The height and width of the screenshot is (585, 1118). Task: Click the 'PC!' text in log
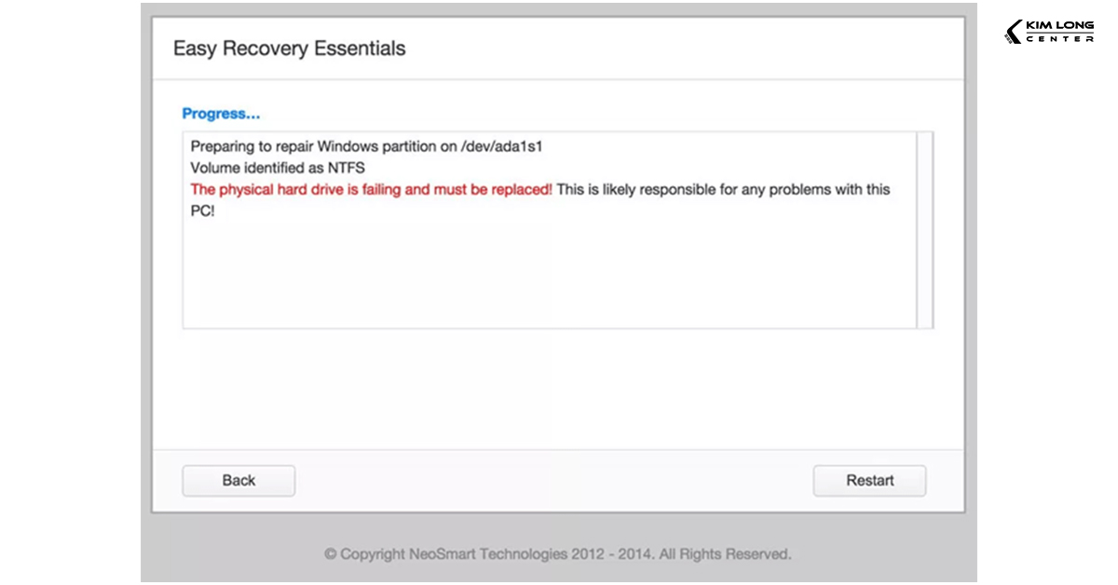click(x=202, y=211)
